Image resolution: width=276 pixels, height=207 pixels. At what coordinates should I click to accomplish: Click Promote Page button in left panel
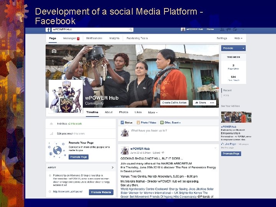tap(79, 157)
